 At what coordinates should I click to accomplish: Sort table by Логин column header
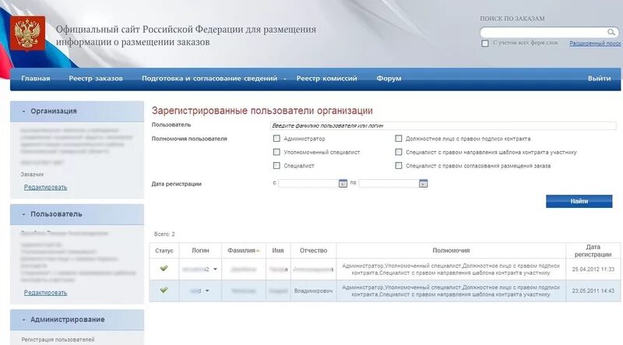pyautogui.click(x=200, y=251)
